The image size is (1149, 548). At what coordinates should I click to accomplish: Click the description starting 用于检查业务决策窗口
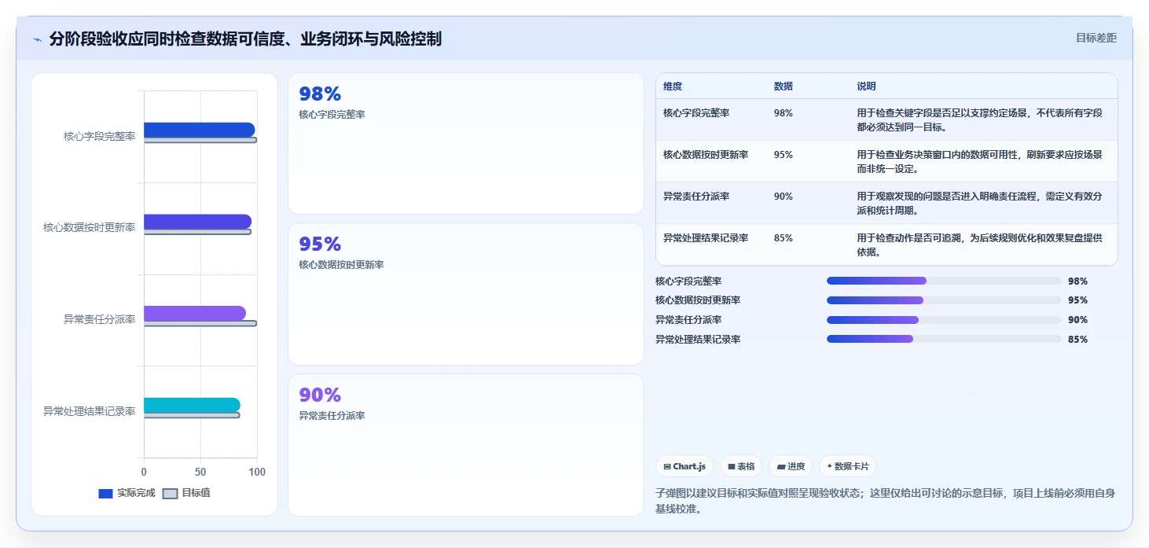point(980,161)
